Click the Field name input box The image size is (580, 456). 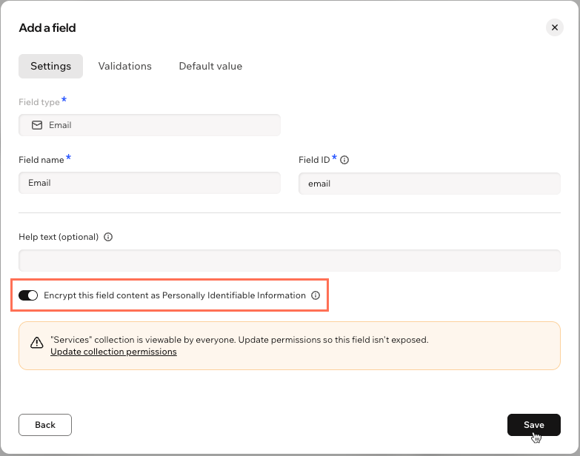tap(150, 183)
